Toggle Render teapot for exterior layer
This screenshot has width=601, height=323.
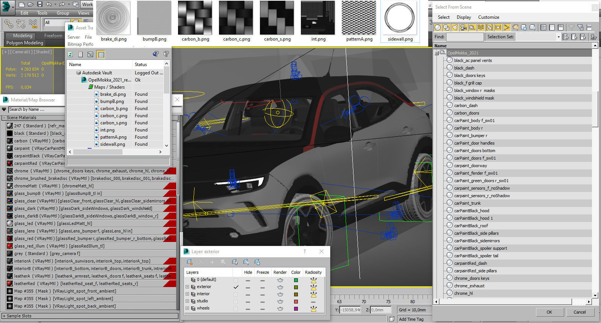(x=280, y=287)
